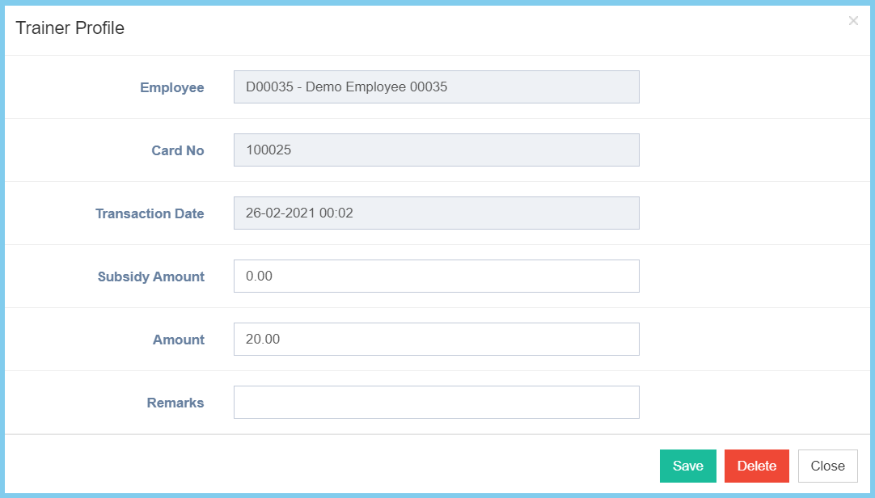Click the white Close button
The height and width of the screenshot is (498, 875).
pyautogui.click(x=827, y=466)
